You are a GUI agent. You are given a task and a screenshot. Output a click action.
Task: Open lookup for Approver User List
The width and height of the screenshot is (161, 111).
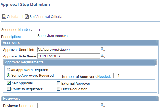pyautogui.click(x=103, y=49)
